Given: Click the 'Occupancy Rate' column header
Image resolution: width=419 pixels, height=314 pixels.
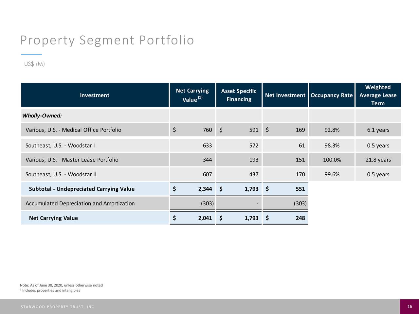Looking at the screenshot, I should pos(332,95).
